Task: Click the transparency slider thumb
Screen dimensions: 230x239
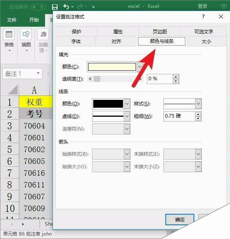Action: (97, 79)
